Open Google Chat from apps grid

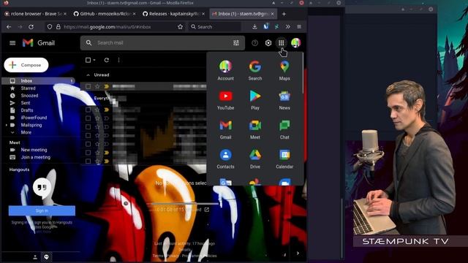284,129
